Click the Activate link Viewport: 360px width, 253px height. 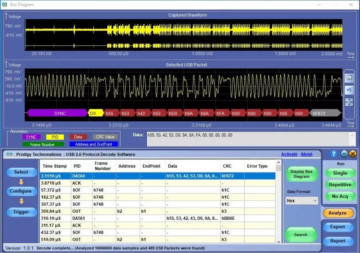(x=289, y=154)
